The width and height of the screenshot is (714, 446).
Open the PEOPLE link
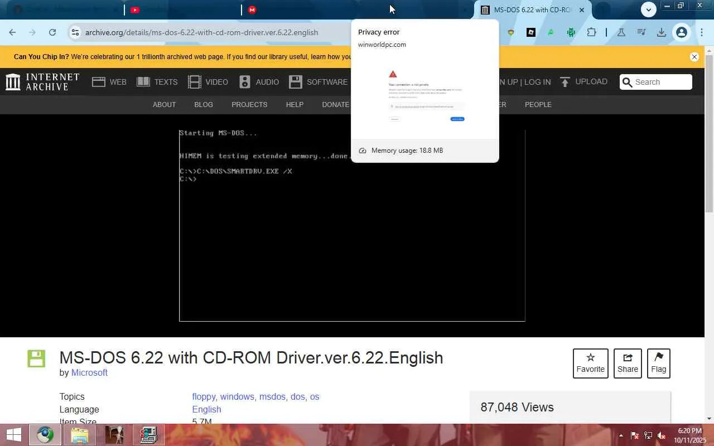pos(538,105)
